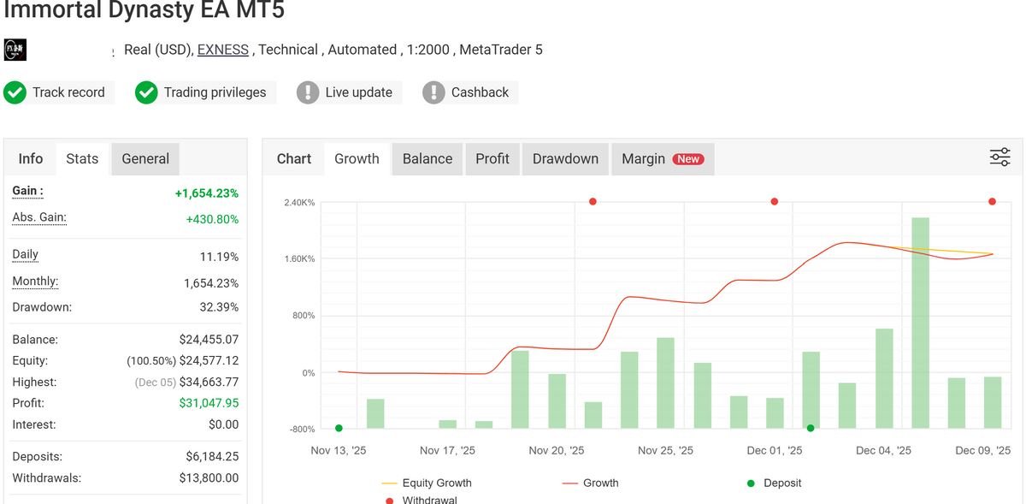Expand the Monthly stat tooltip
This screenshot has height=504, width=1026.
point(35,281)
